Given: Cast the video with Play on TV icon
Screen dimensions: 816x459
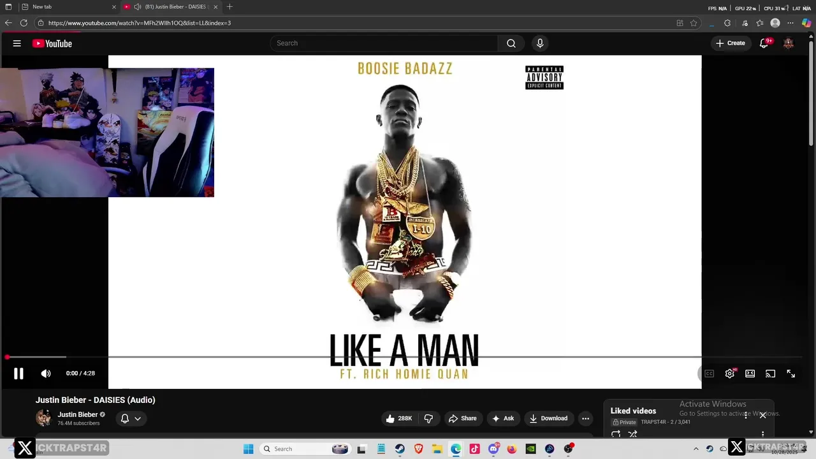Looking at the screenshot, I should (x=771, y=374).
